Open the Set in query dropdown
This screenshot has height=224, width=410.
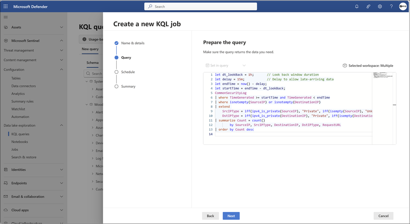226,66
